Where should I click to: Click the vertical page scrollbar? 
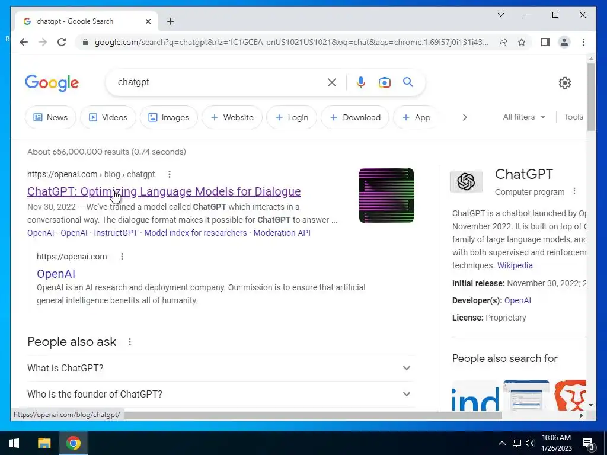click(x=591, y=97)
